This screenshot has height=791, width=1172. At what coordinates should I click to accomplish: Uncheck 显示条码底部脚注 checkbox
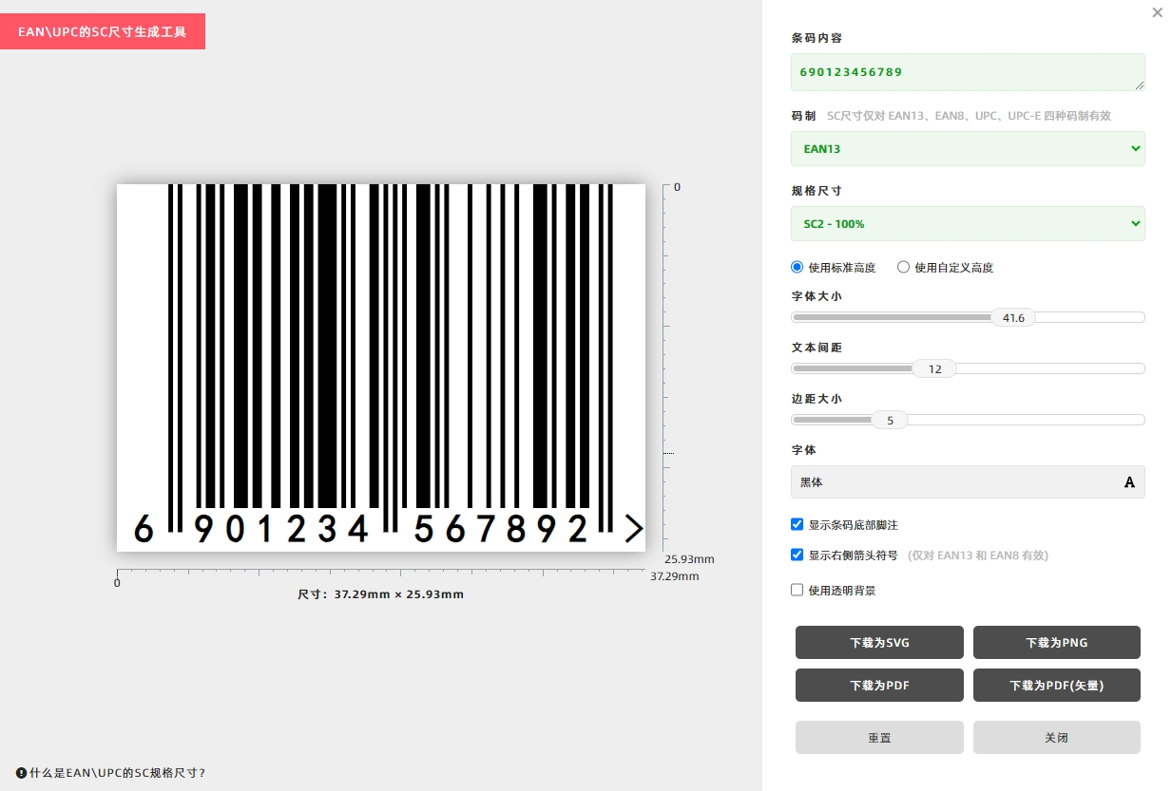coord(797,524)
